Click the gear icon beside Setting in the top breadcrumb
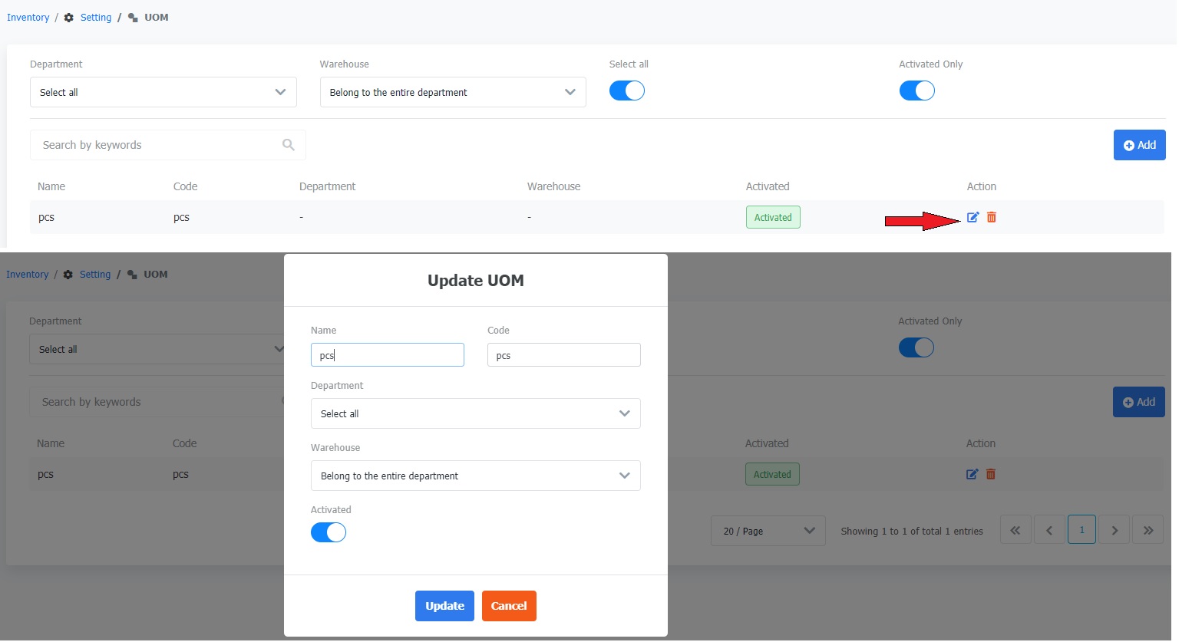 click(69, 18)
